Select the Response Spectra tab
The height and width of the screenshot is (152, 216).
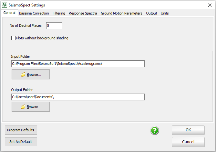(x=83, y=13)
